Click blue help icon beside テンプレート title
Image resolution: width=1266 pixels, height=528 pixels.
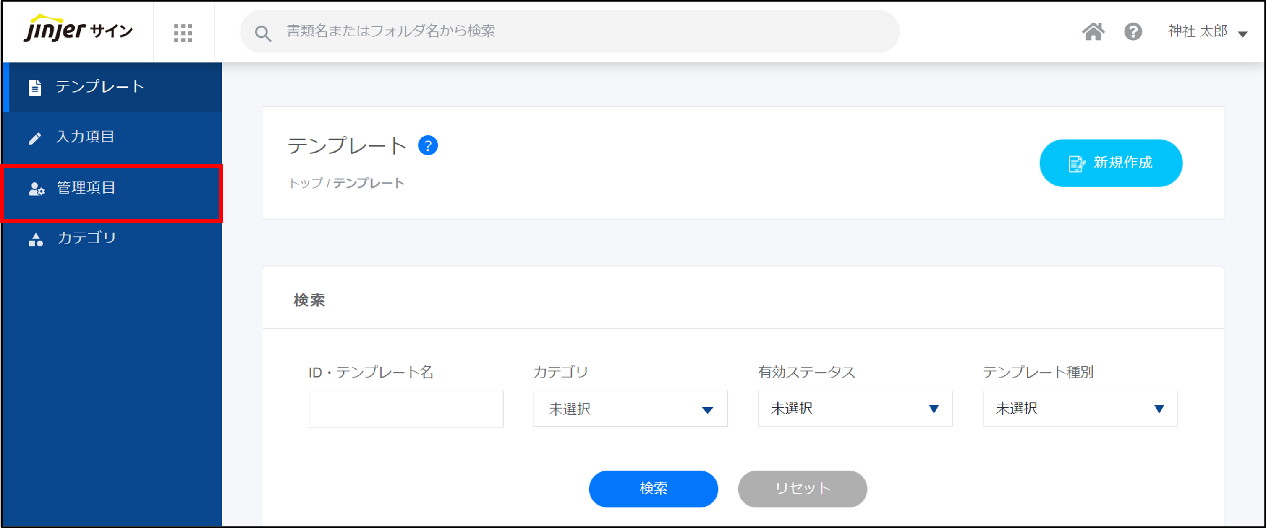(x=428, y=145)
